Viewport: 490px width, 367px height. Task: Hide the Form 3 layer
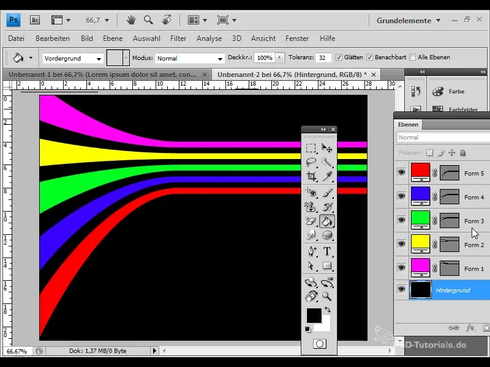402,220
